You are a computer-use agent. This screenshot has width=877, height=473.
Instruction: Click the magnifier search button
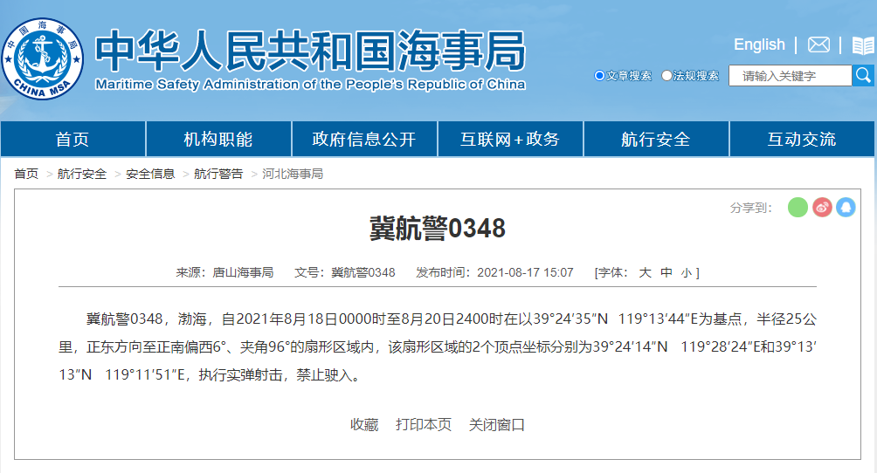pyautogui.click(x=863, y=76)
